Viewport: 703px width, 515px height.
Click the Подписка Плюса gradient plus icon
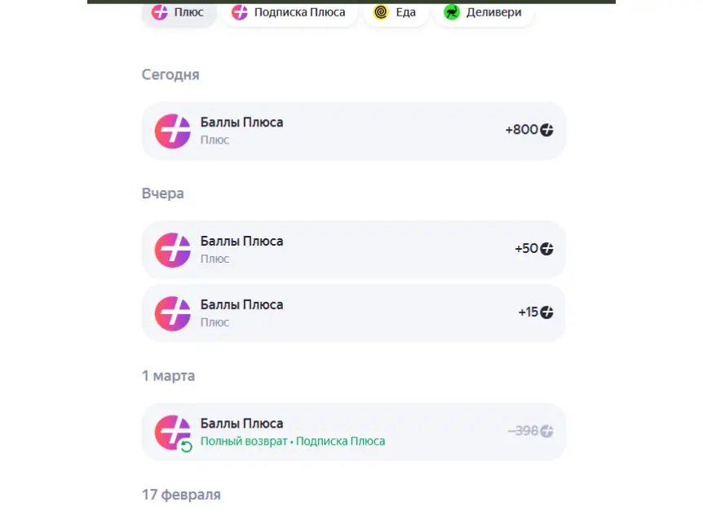pyautogui.click(x=240, y=12)
